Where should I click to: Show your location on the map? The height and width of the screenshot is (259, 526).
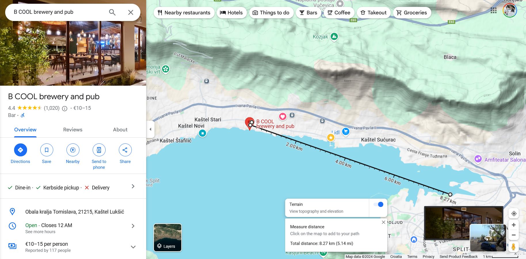tap(514, 214)
